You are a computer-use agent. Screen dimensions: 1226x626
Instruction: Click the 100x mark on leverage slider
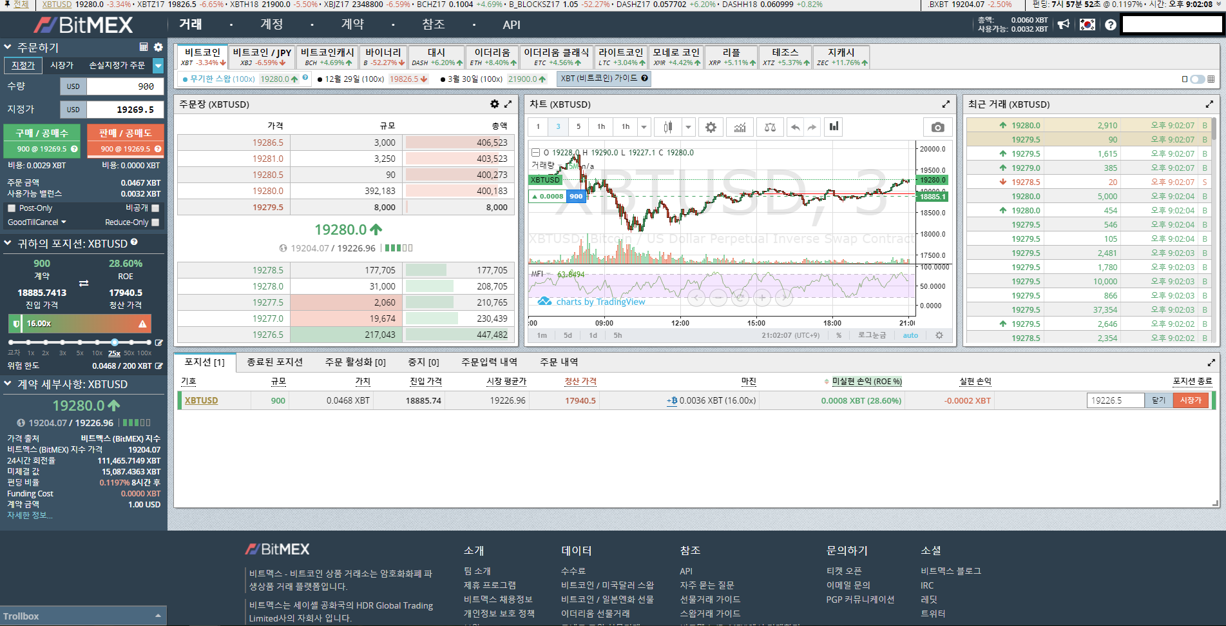point(148,342)
